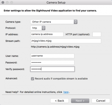Click the Record audio if compatible stream label

(x=61, y=79)
